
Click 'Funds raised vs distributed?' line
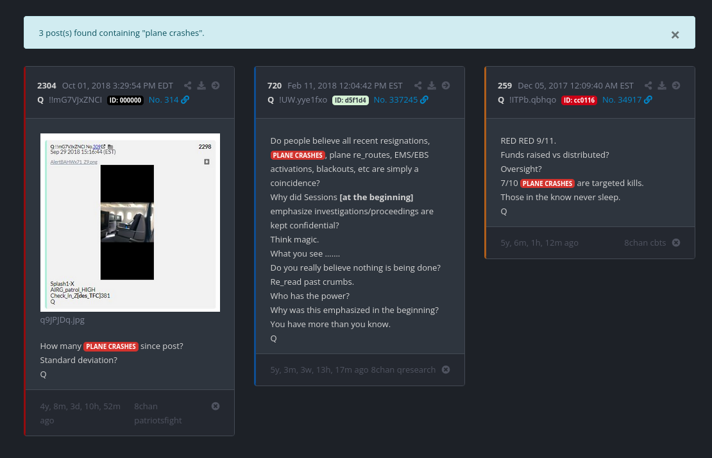pos(555,155)
